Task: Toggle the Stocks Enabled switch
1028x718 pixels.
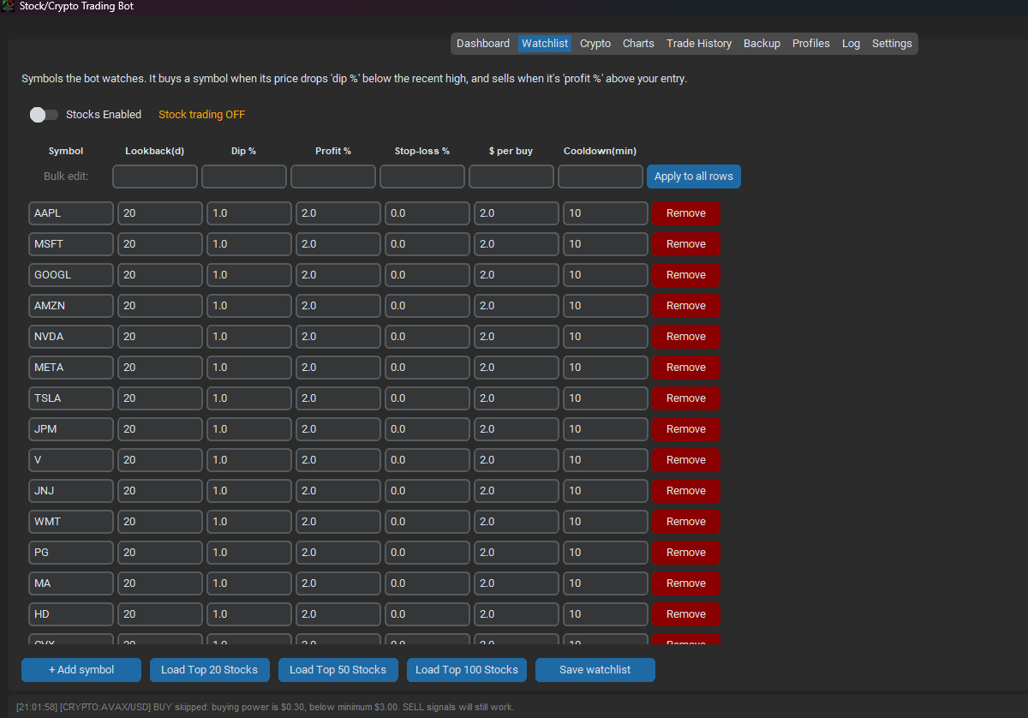Action: tap(44, 115)
